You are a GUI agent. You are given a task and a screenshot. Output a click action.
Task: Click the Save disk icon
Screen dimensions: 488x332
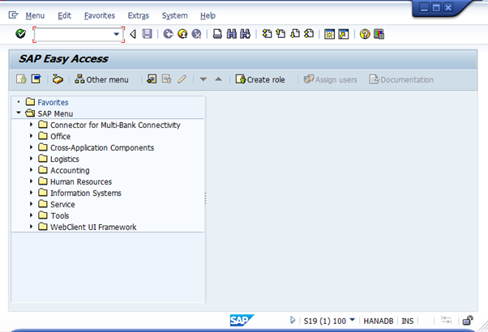147,34
